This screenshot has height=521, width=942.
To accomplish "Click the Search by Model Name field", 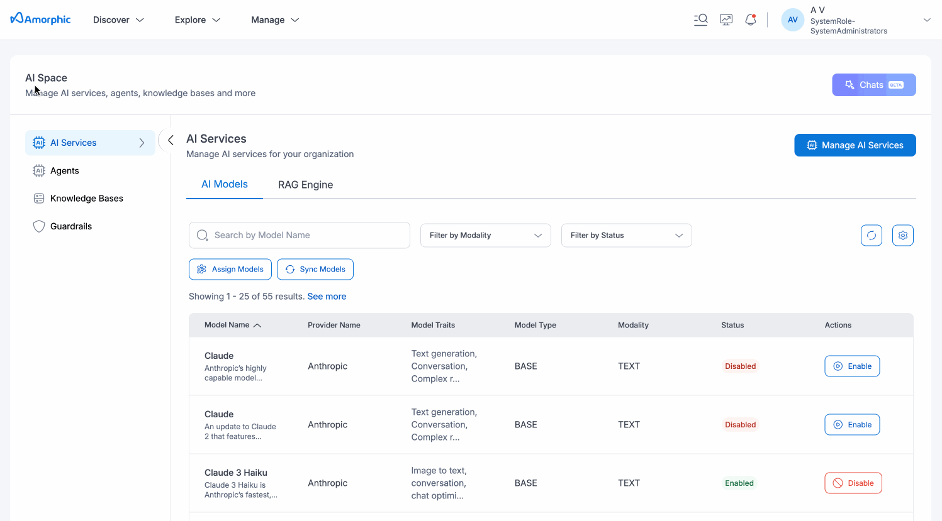I will coord(300,235).
